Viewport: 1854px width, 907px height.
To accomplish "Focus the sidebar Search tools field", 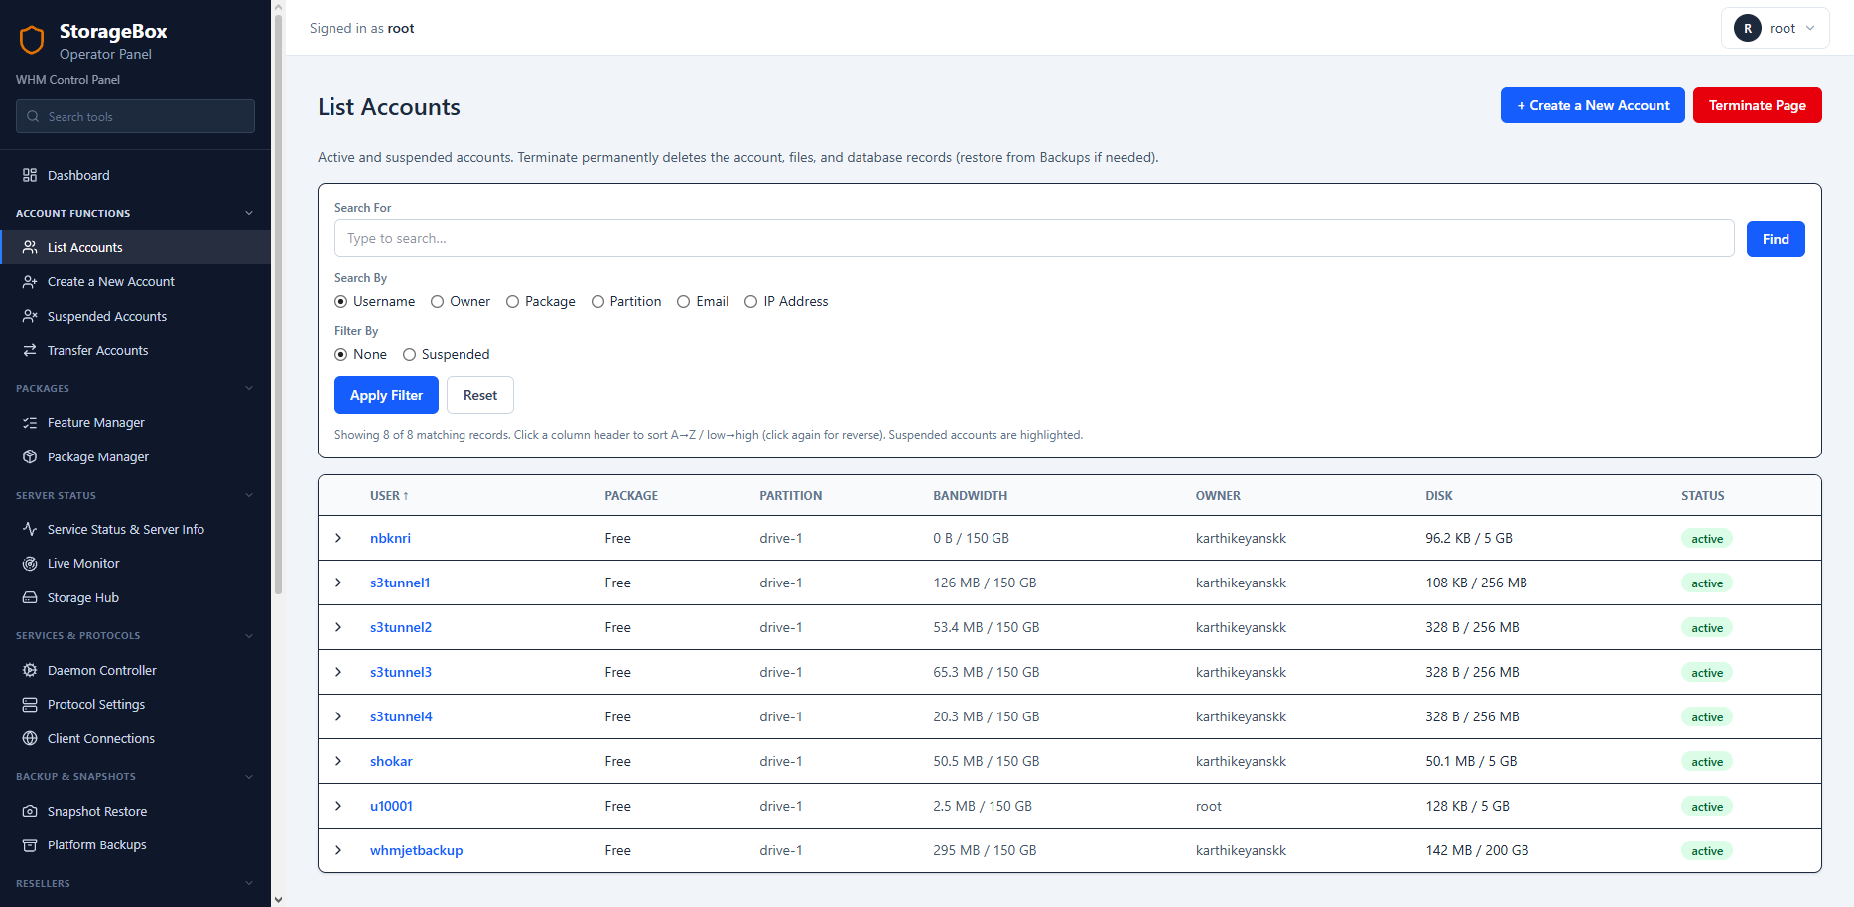I will (135, 116).
